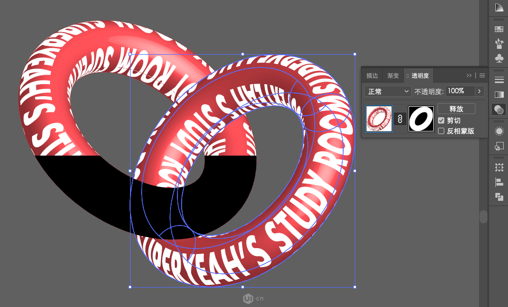Open the transparency panel options menu
Viewport: 508px width, 307px height.
click(482, 75)
